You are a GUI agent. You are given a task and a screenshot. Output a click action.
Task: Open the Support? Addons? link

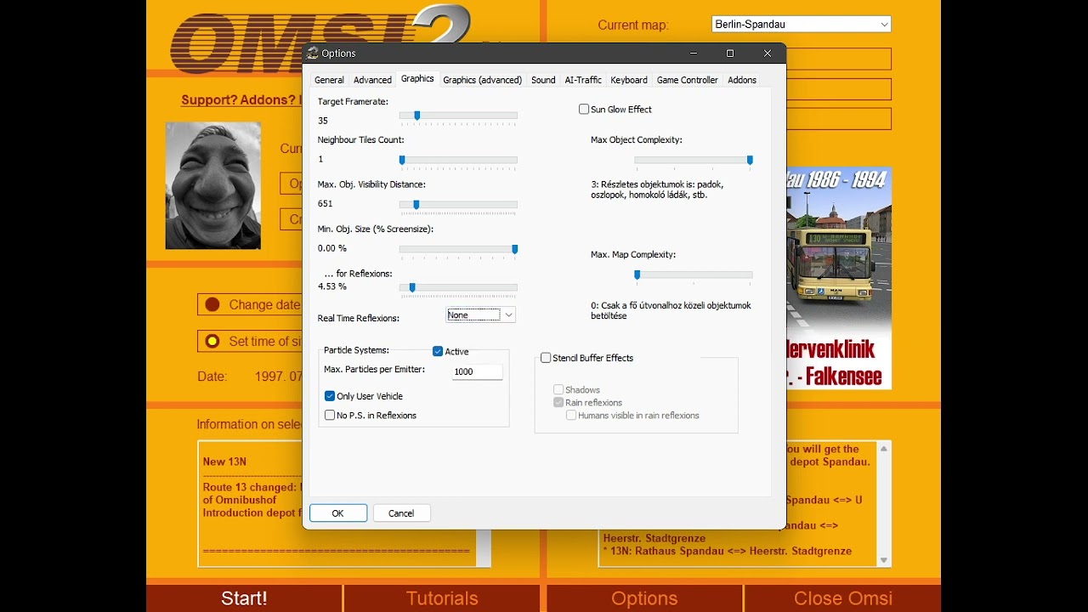pyautogui.click(x=241, y=100)
